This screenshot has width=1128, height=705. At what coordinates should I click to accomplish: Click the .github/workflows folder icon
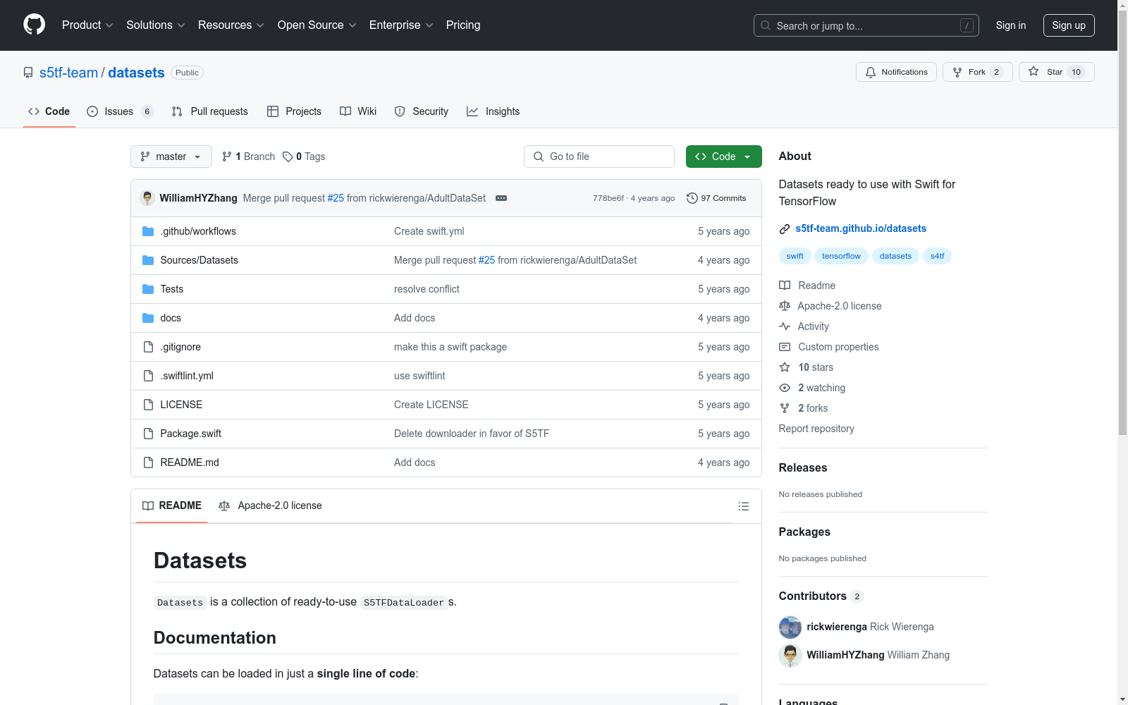pyautogui.click(x=148, y=231)
